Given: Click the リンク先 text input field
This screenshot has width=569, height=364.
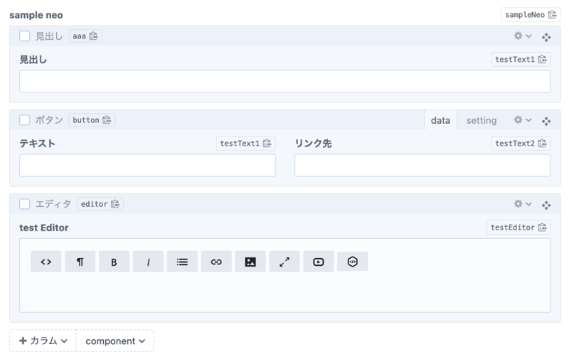Looking at the screenshot, I should click(x=422, y=166).
